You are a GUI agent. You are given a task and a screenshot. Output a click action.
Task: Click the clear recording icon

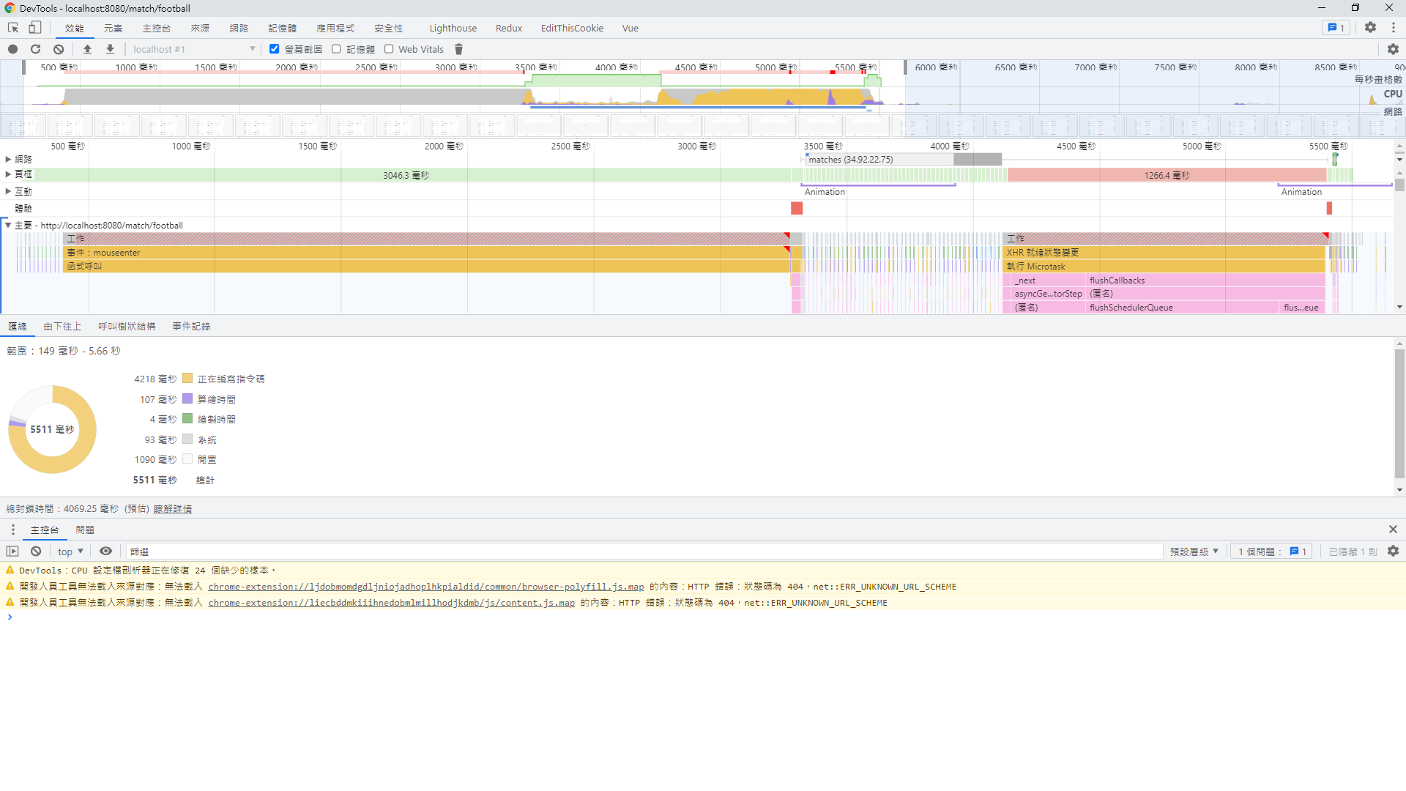pos(59,49)
